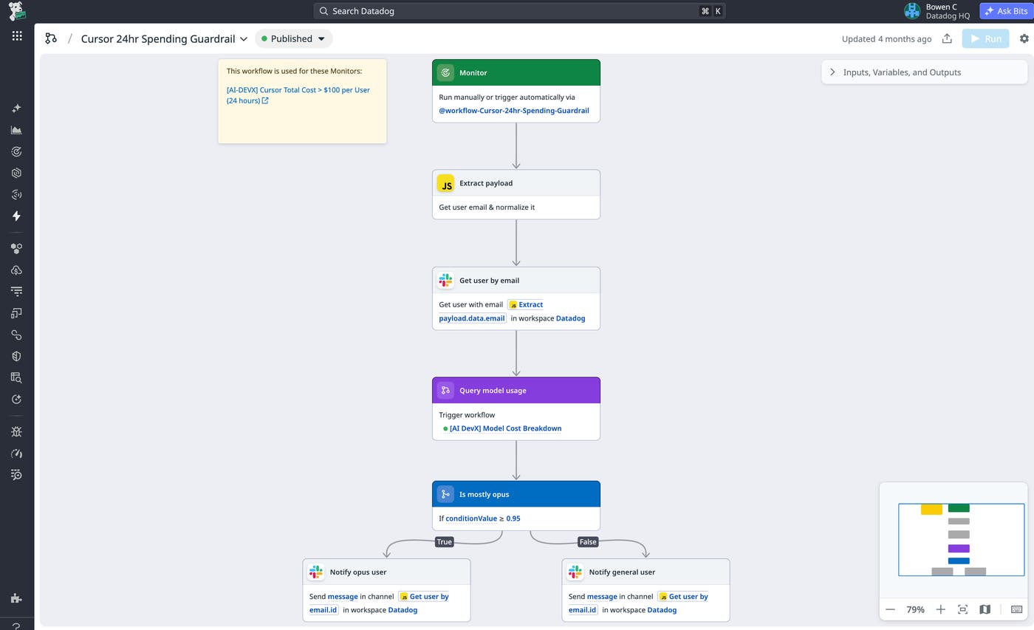This screenshot has width=1034, height=630.
Task: Click the Slack icon on Get user by email
Action: pos(445,280)
